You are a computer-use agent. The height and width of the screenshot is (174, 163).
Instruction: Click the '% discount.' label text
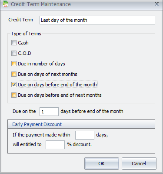coord(79,144)
